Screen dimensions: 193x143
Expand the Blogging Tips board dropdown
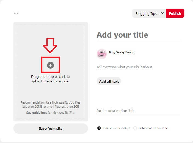click(x=149, y=13)
